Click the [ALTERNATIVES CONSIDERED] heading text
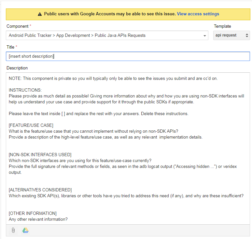 point(40,190)
